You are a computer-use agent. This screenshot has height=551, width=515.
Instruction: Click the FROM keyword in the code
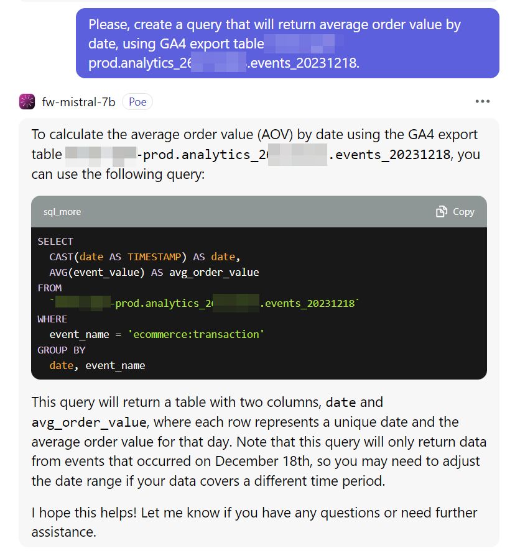coord(50,288)
